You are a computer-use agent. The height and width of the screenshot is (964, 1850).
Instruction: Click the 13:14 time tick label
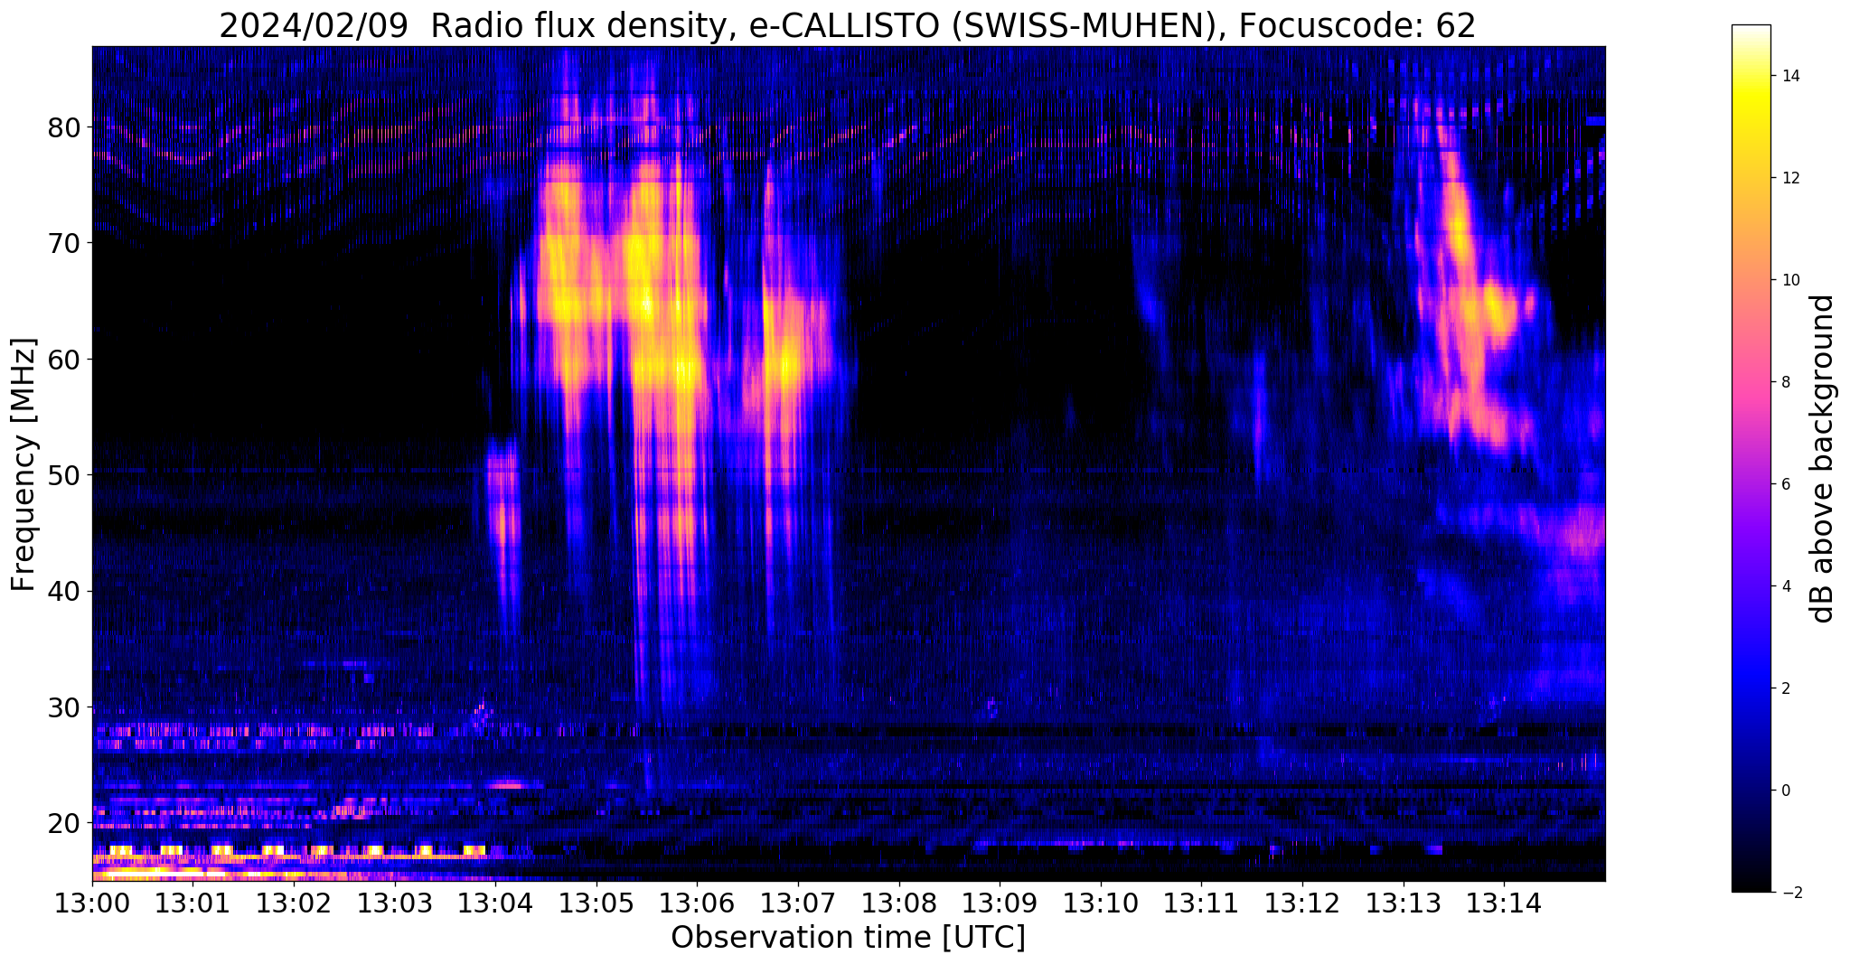pos(1505,903)
